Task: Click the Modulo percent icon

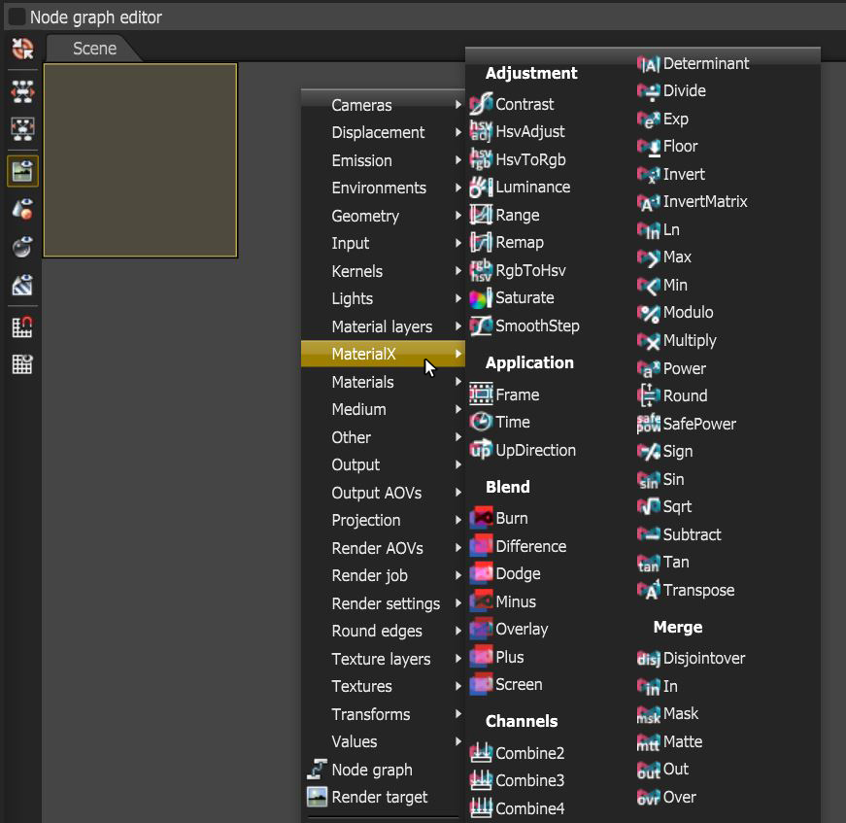Action: pyautogui.click(x=649, y=313)
